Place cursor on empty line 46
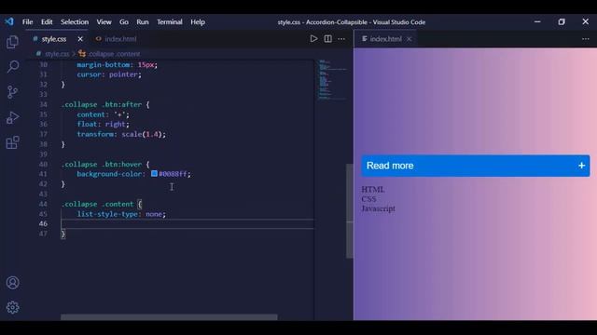 tap(187, 223)
